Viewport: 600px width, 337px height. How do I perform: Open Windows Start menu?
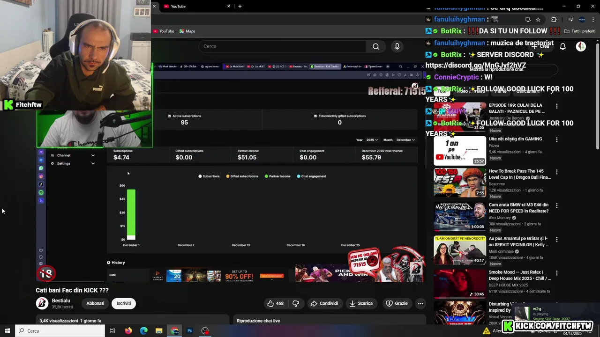7,331
